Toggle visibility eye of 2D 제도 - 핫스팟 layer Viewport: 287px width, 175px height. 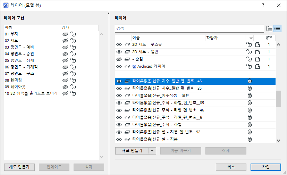click(x=119, y=45)
